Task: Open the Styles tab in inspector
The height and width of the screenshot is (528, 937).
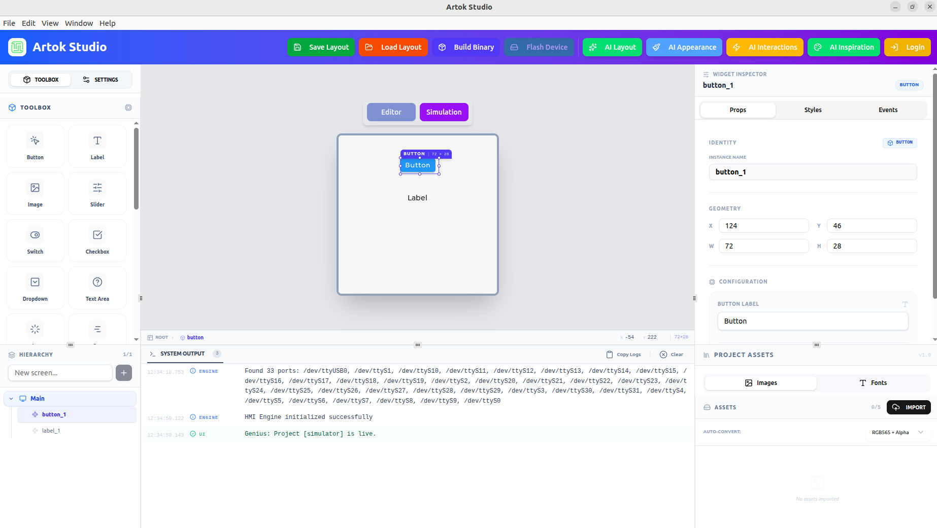Action: pos(813,110)
